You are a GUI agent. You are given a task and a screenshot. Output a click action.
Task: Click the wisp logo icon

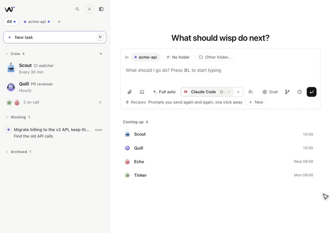coord(9,9)
